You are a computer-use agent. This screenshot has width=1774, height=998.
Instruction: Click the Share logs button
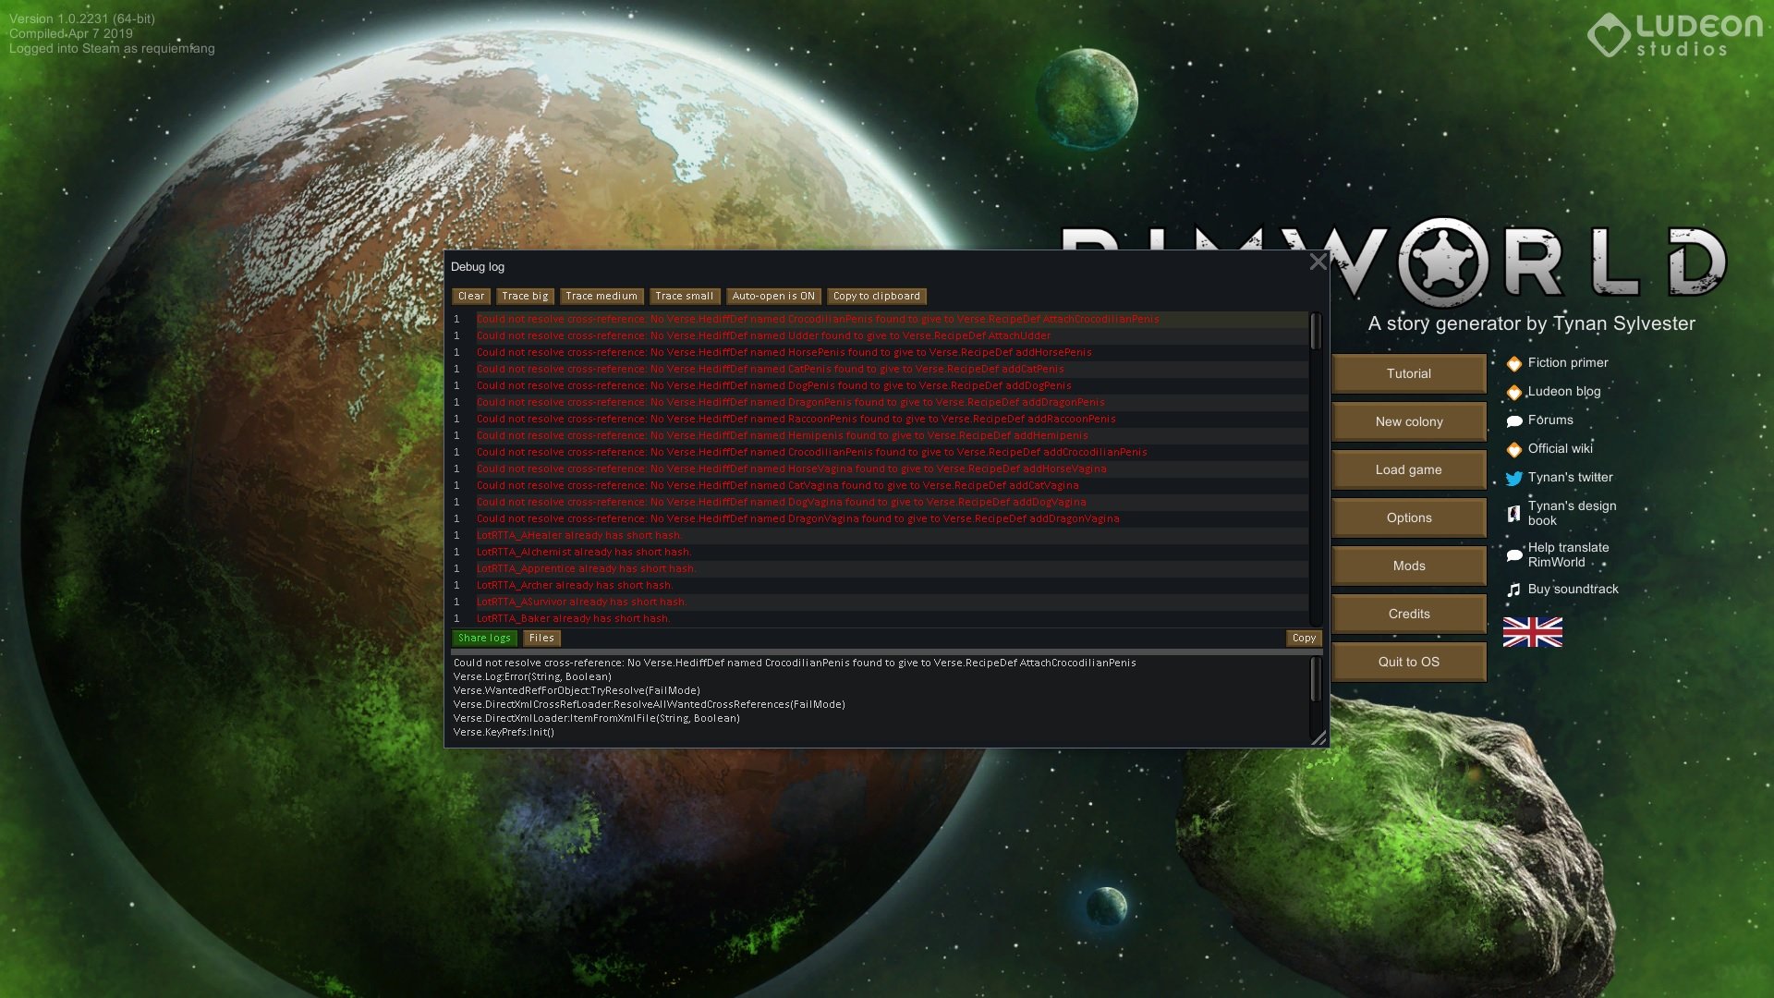click(x=485, y=638)
